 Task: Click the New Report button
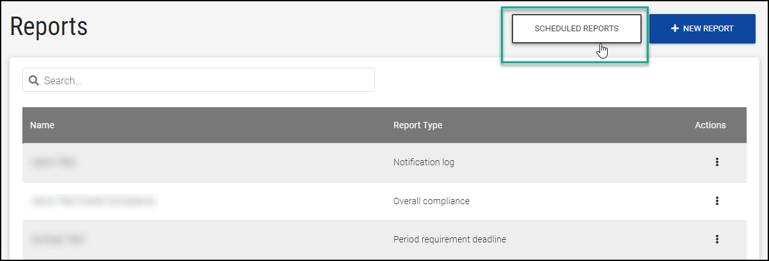coord(702,29)
